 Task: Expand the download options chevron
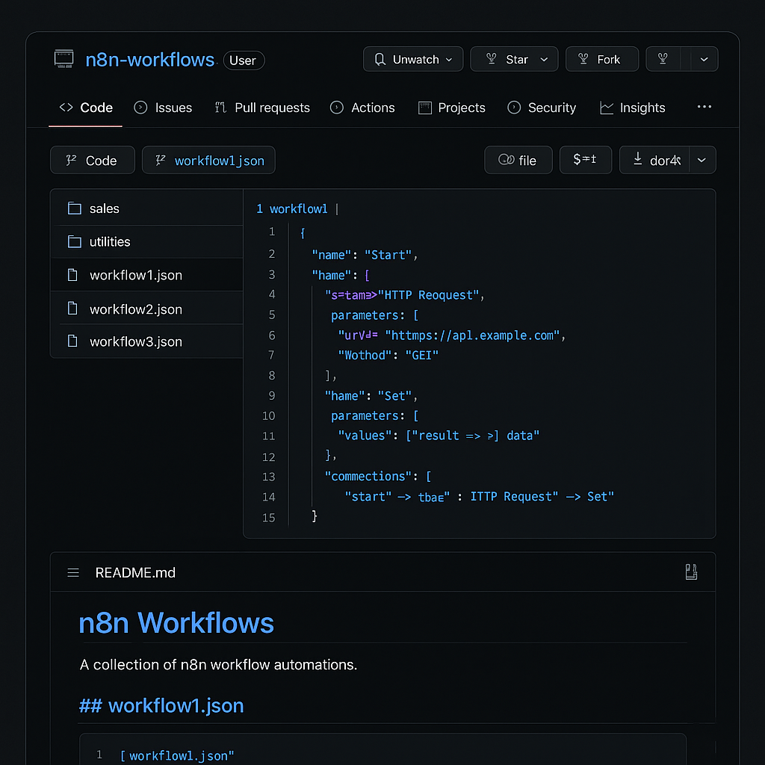pos(702,160)
